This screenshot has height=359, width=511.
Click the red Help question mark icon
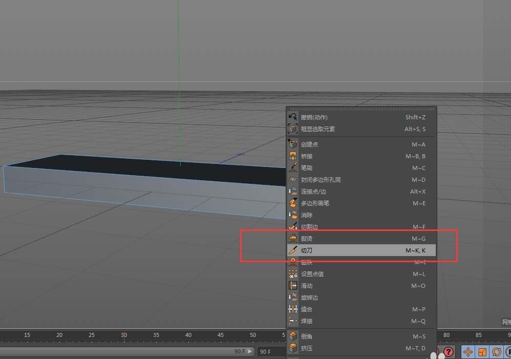click(x=449, y=352)
